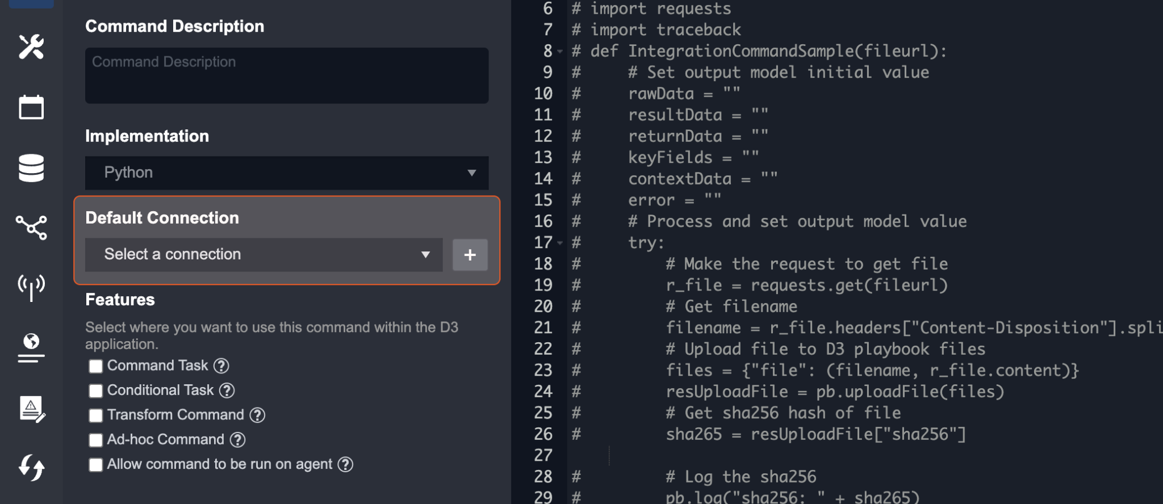
Task: Click the calendar icon in sidebar
Action: pos(31,107)
